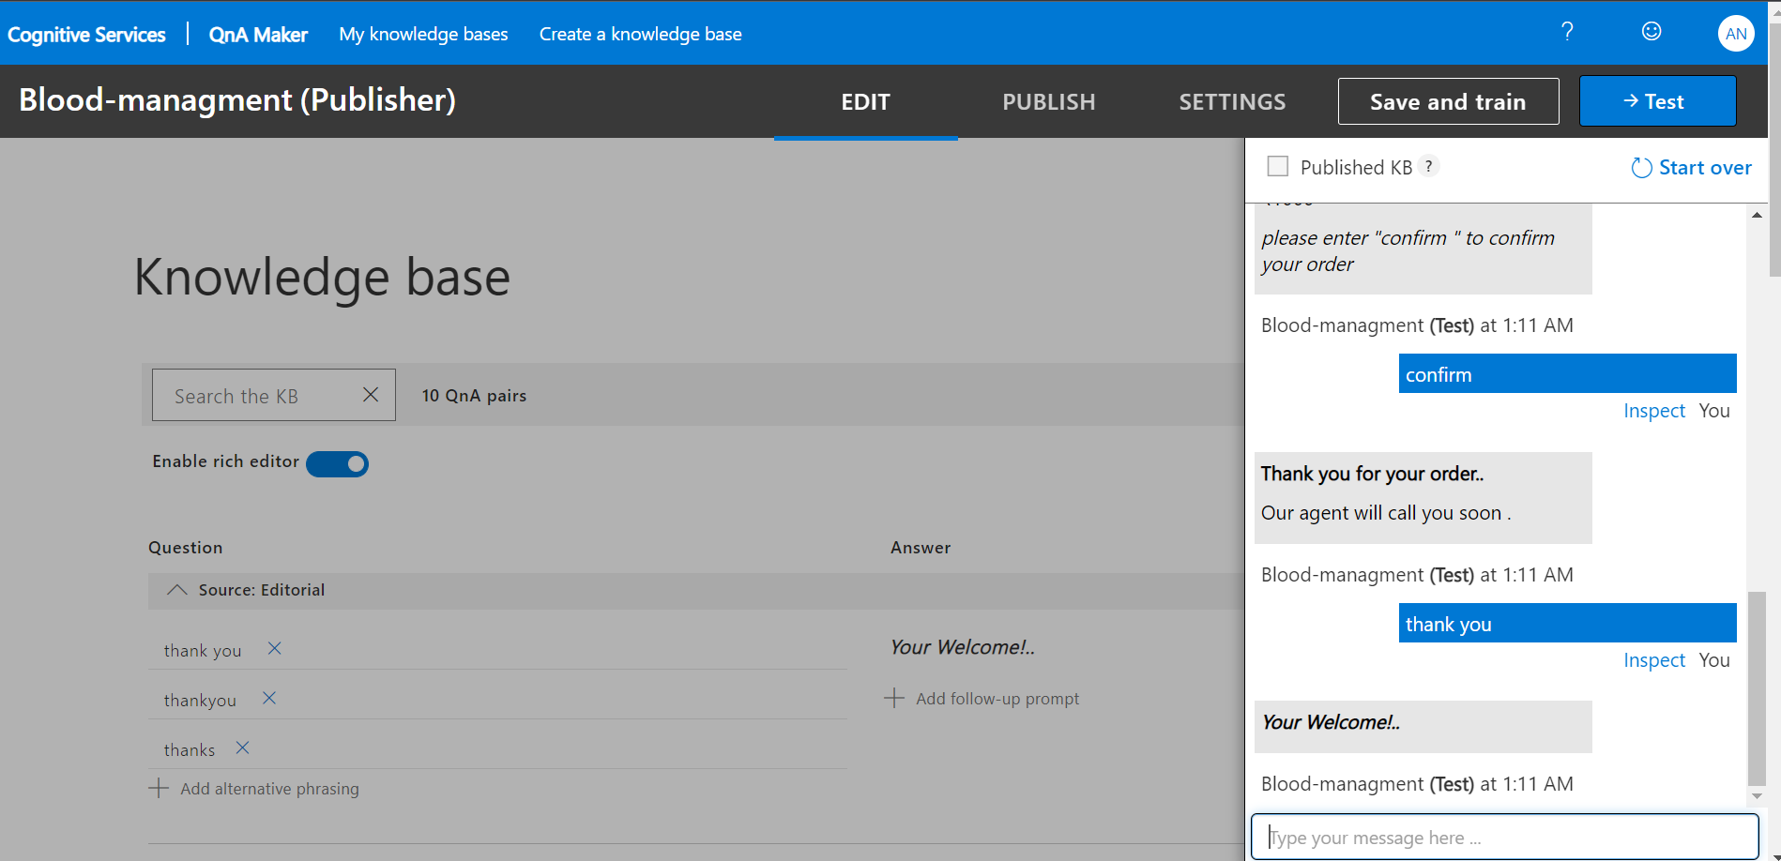
Task: Clear the Search the KB field
Action: point(371,395)
